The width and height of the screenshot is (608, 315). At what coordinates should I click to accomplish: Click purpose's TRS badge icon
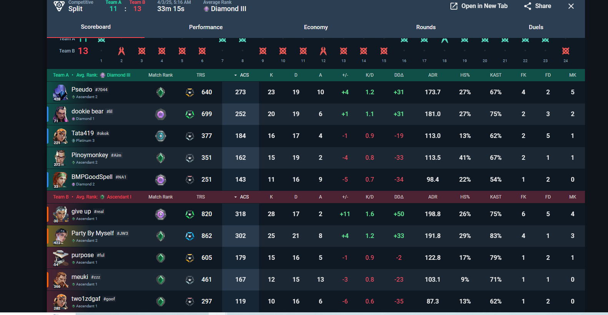[190, 258]
